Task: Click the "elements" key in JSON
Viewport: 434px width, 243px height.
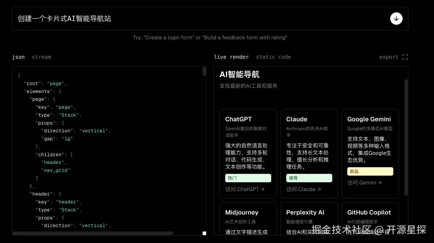Action: [x=38, y=91]
